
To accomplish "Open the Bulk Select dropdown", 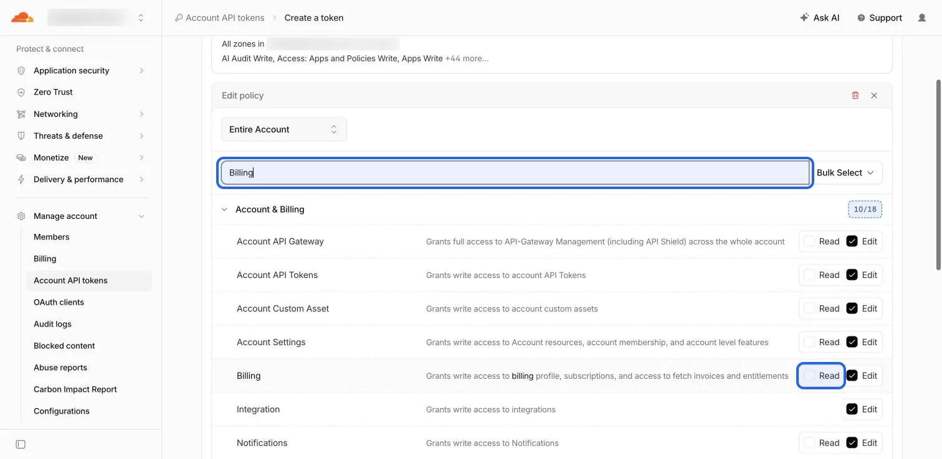I will coord(846,173).
